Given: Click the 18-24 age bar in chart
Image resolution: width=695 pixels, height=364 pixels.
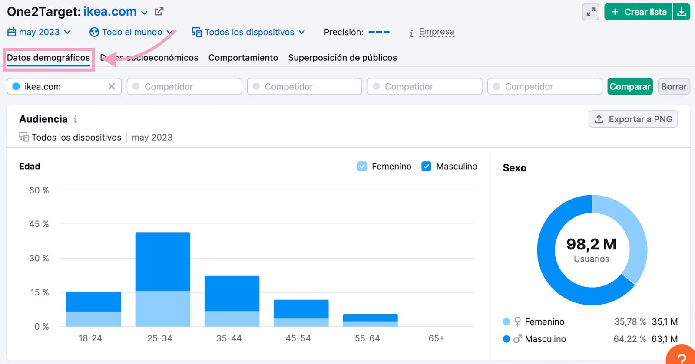Looking at the screenshot, I should coord(93,309).
